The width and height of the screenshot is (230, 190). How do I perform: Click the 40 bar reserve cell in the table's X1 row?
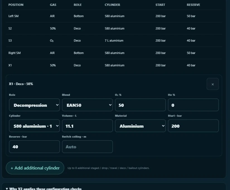point(191,65)
